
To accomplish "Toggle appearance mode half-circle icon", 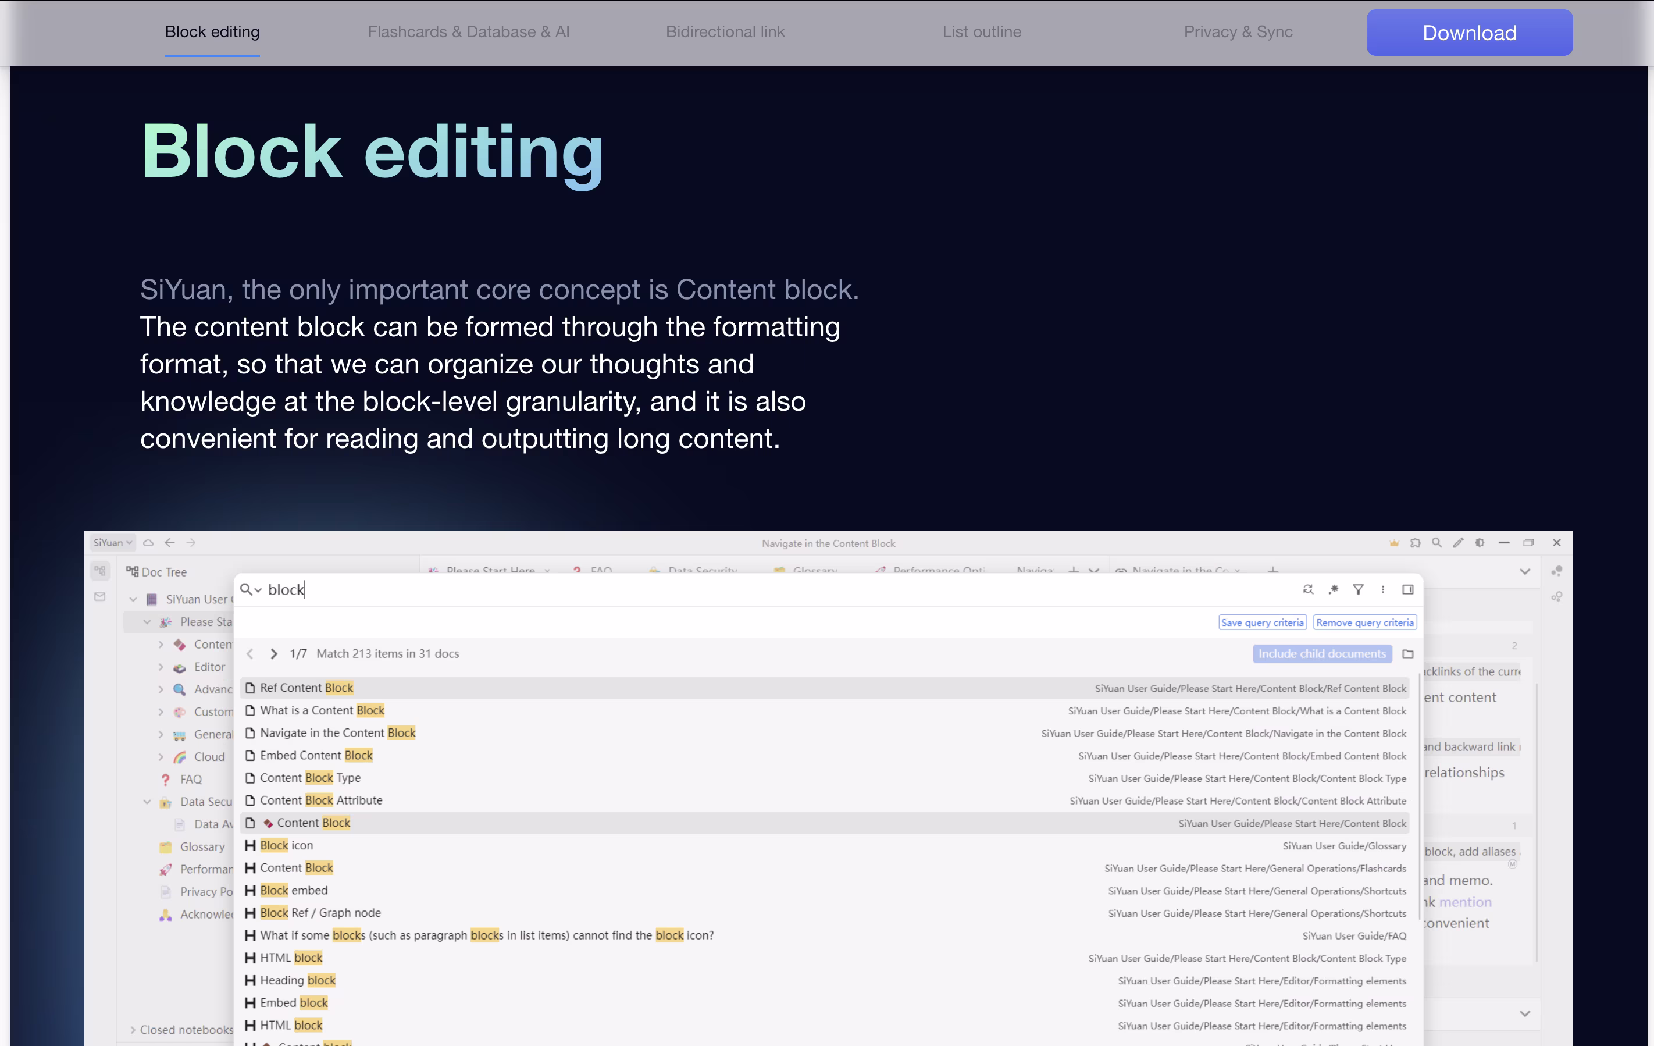I will coord(1480,542).
